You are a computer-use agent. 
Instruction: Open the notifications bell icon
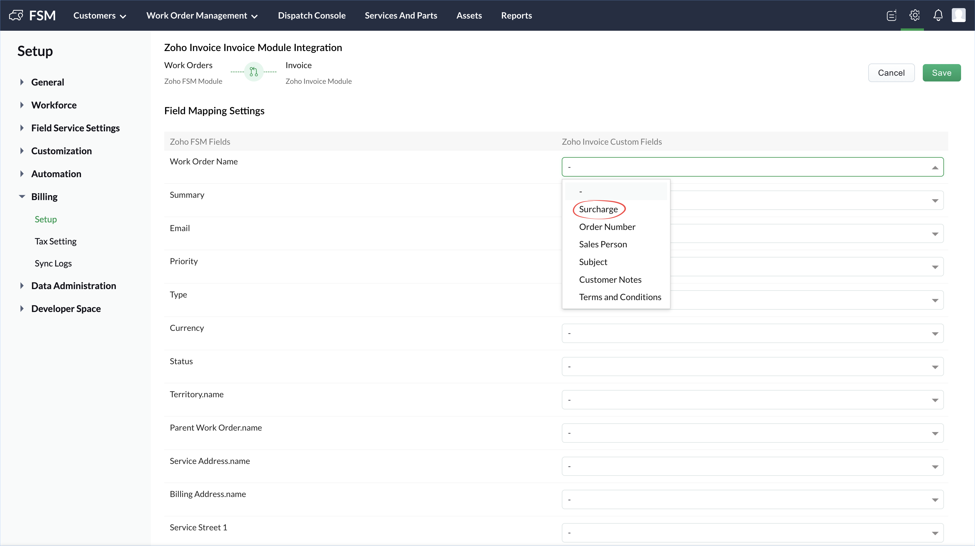point(938,15)
